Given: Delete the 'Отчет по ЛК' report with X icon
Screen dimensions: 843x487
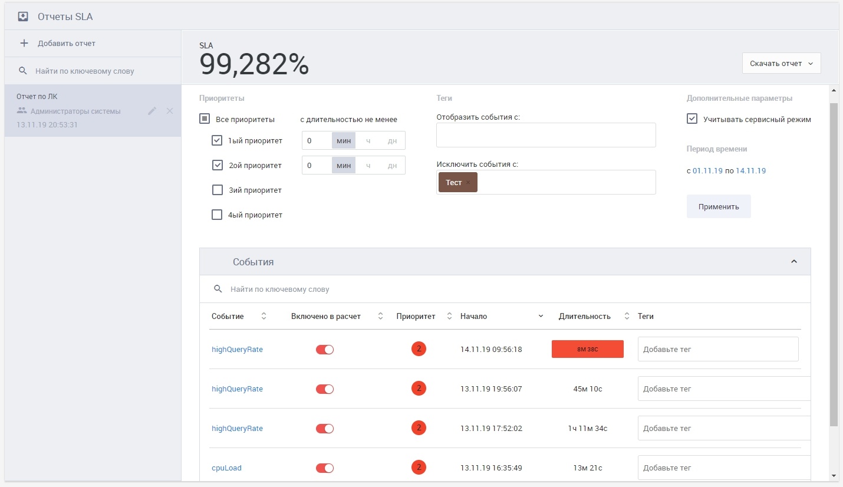Looking at the screenshot, I should click(x=170, y=111).
